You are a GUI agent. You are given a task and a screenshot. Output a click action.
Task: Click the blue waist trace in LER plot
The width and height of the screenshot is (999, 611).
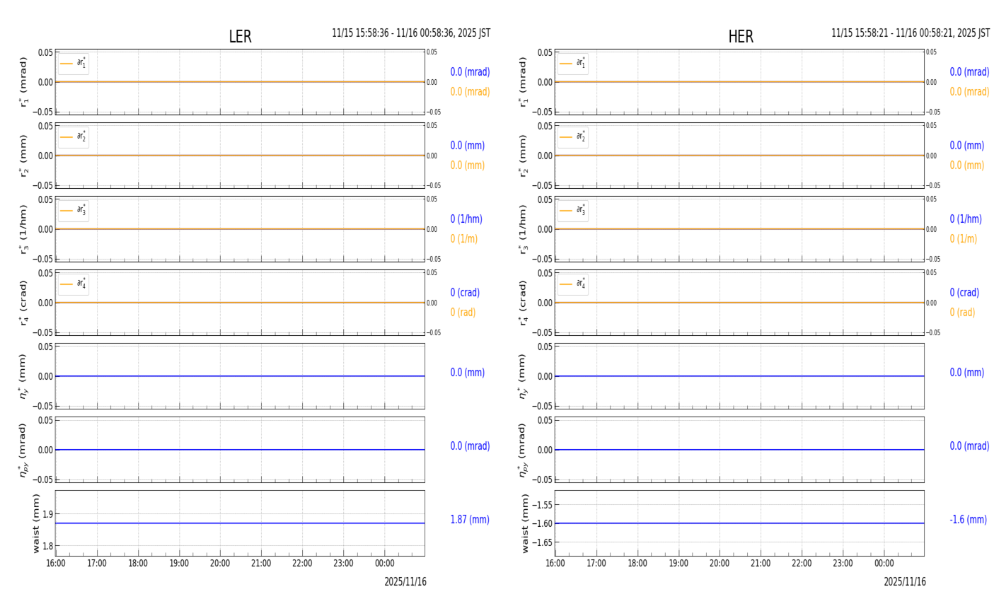tap(240, 523)
